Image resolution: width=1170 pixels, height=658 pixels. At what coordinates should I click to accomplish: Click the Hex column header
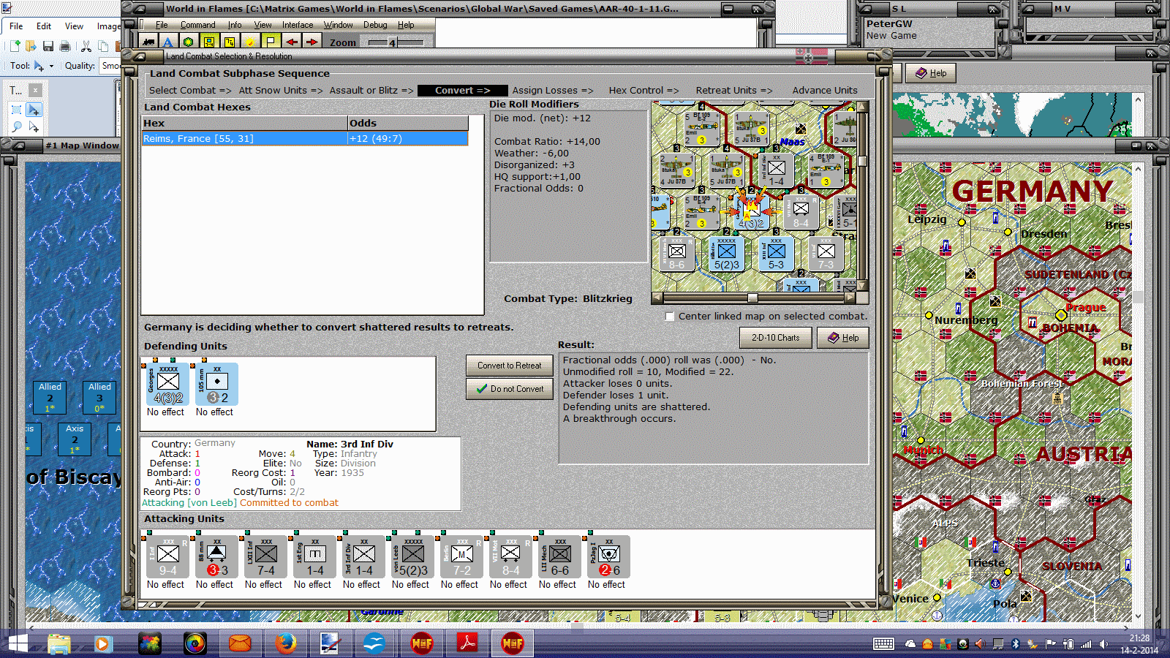pyautogui.click(x=244, y=124)
